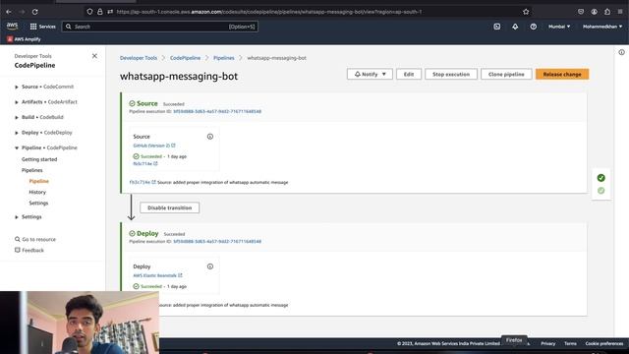
Task: Open browser extensions icon in toolbar
Action: [607, 12]
